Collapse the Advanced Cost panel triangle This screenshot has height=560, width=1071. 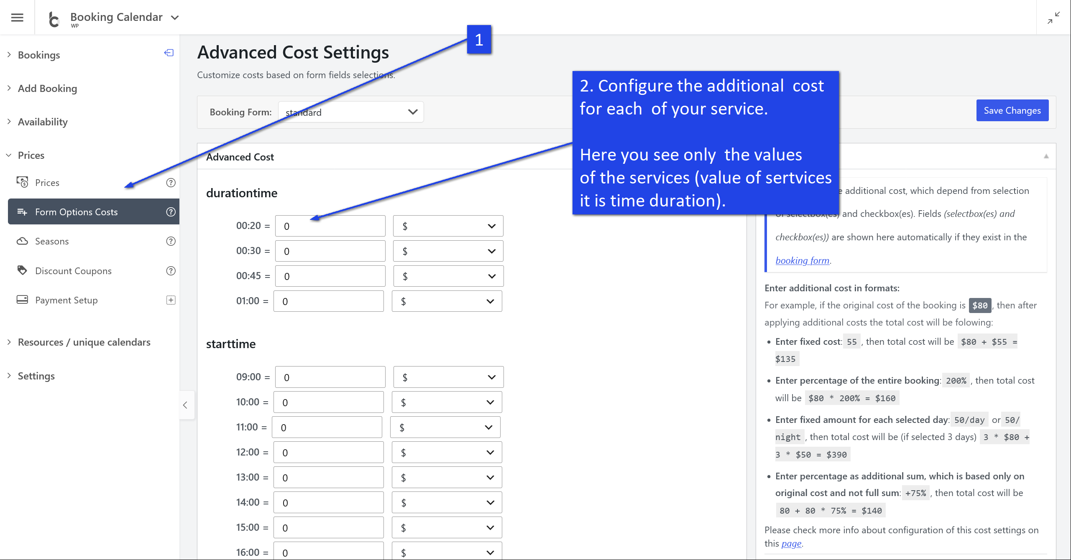click(x=1046, y=156)
